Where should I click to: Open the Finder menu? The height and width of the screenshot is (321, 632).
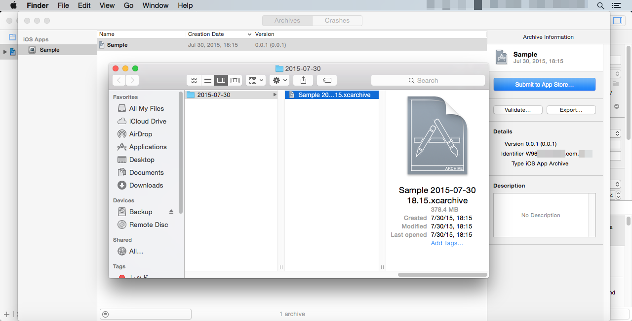tap(38, 5)
